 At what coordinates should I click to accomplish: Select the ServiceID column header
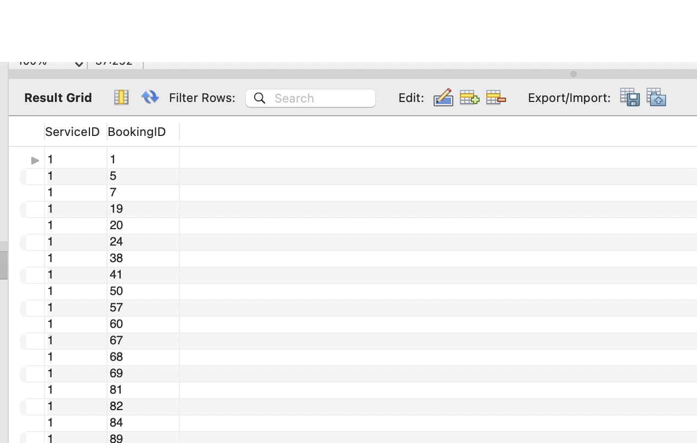(72, 132)
